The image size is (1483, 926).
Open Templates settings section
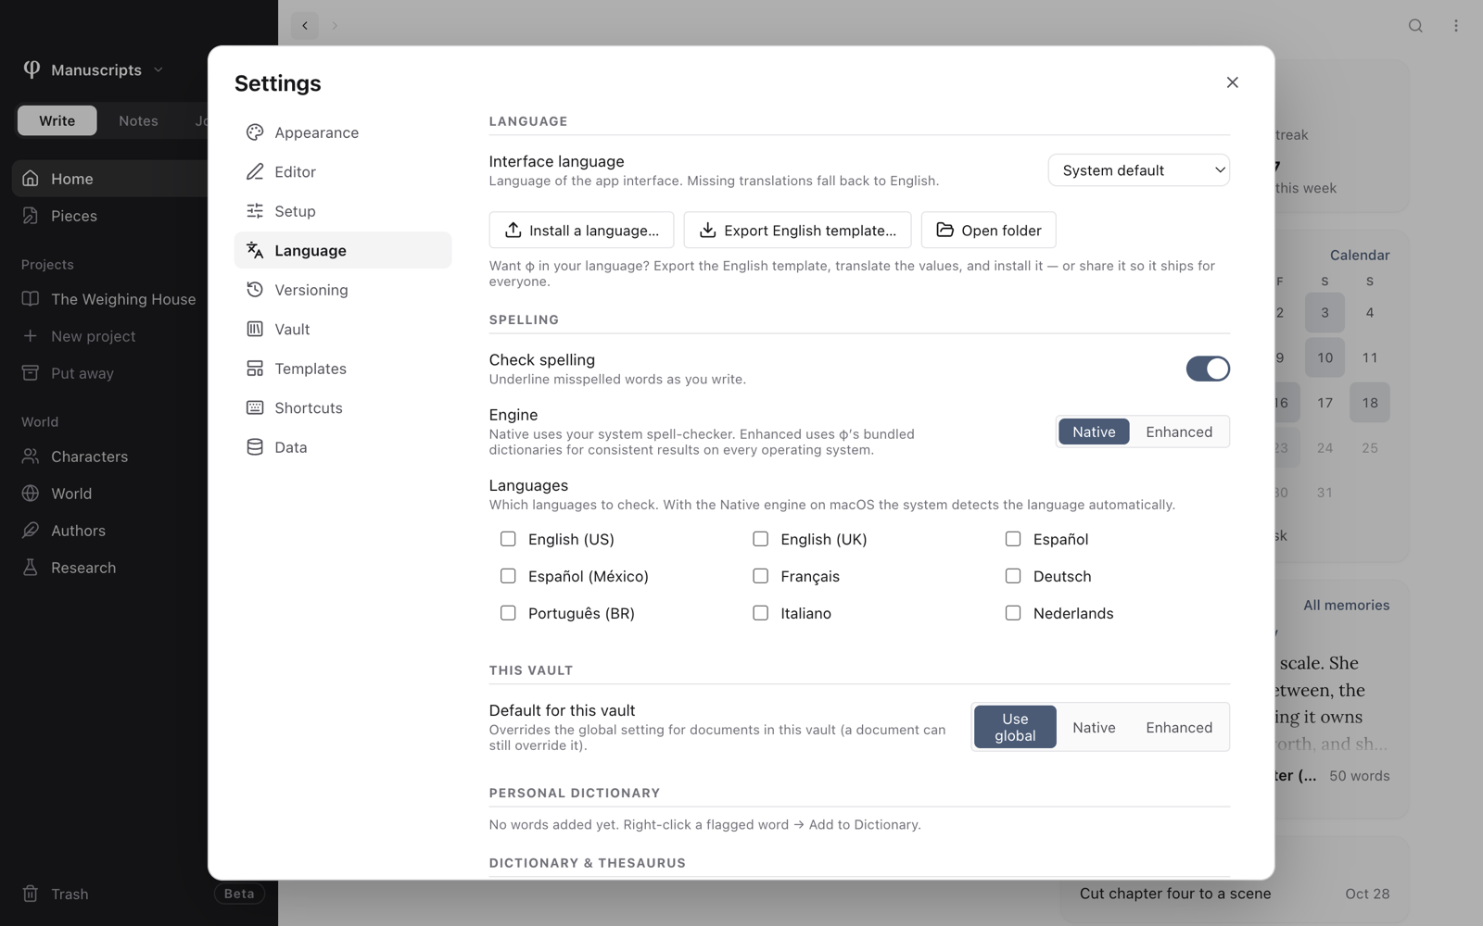343,369
